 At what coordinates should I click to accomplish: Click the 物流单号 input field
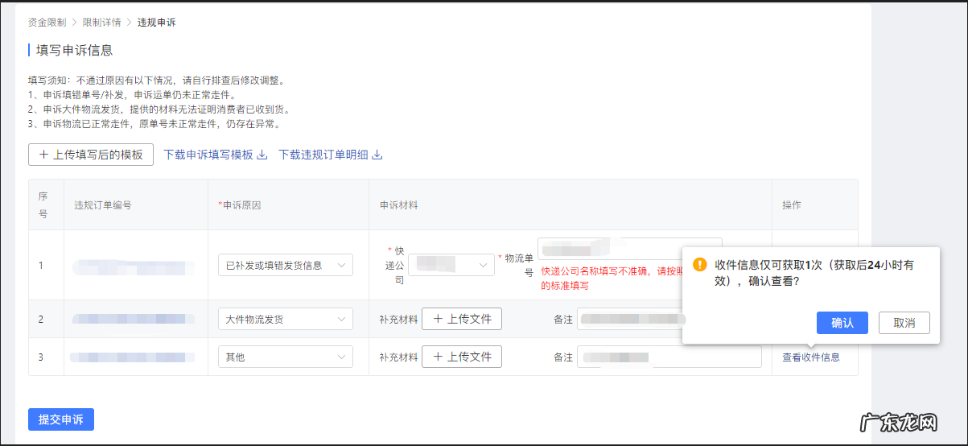pyautogui.click(x=630, y=248)
